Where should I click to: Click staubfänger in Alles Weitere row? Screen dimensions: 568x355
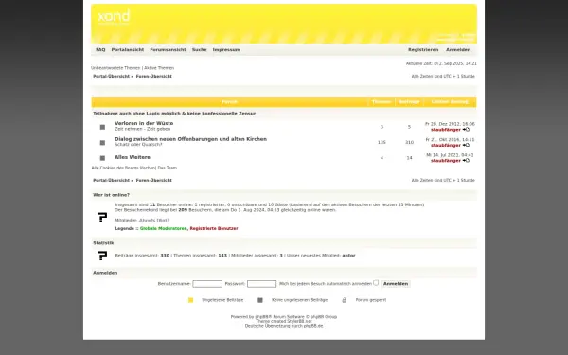click(x=446, y=161)
